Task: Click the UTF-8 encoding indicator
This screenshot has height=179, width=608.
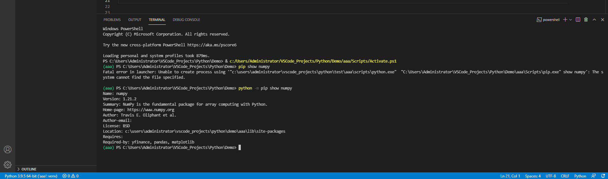Action: click(551, 176)
